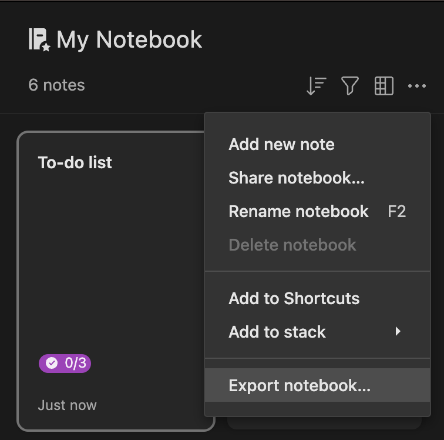Click the purple 0/3 tasks badge
Viewport: 444px width, 440px height.
65,363
